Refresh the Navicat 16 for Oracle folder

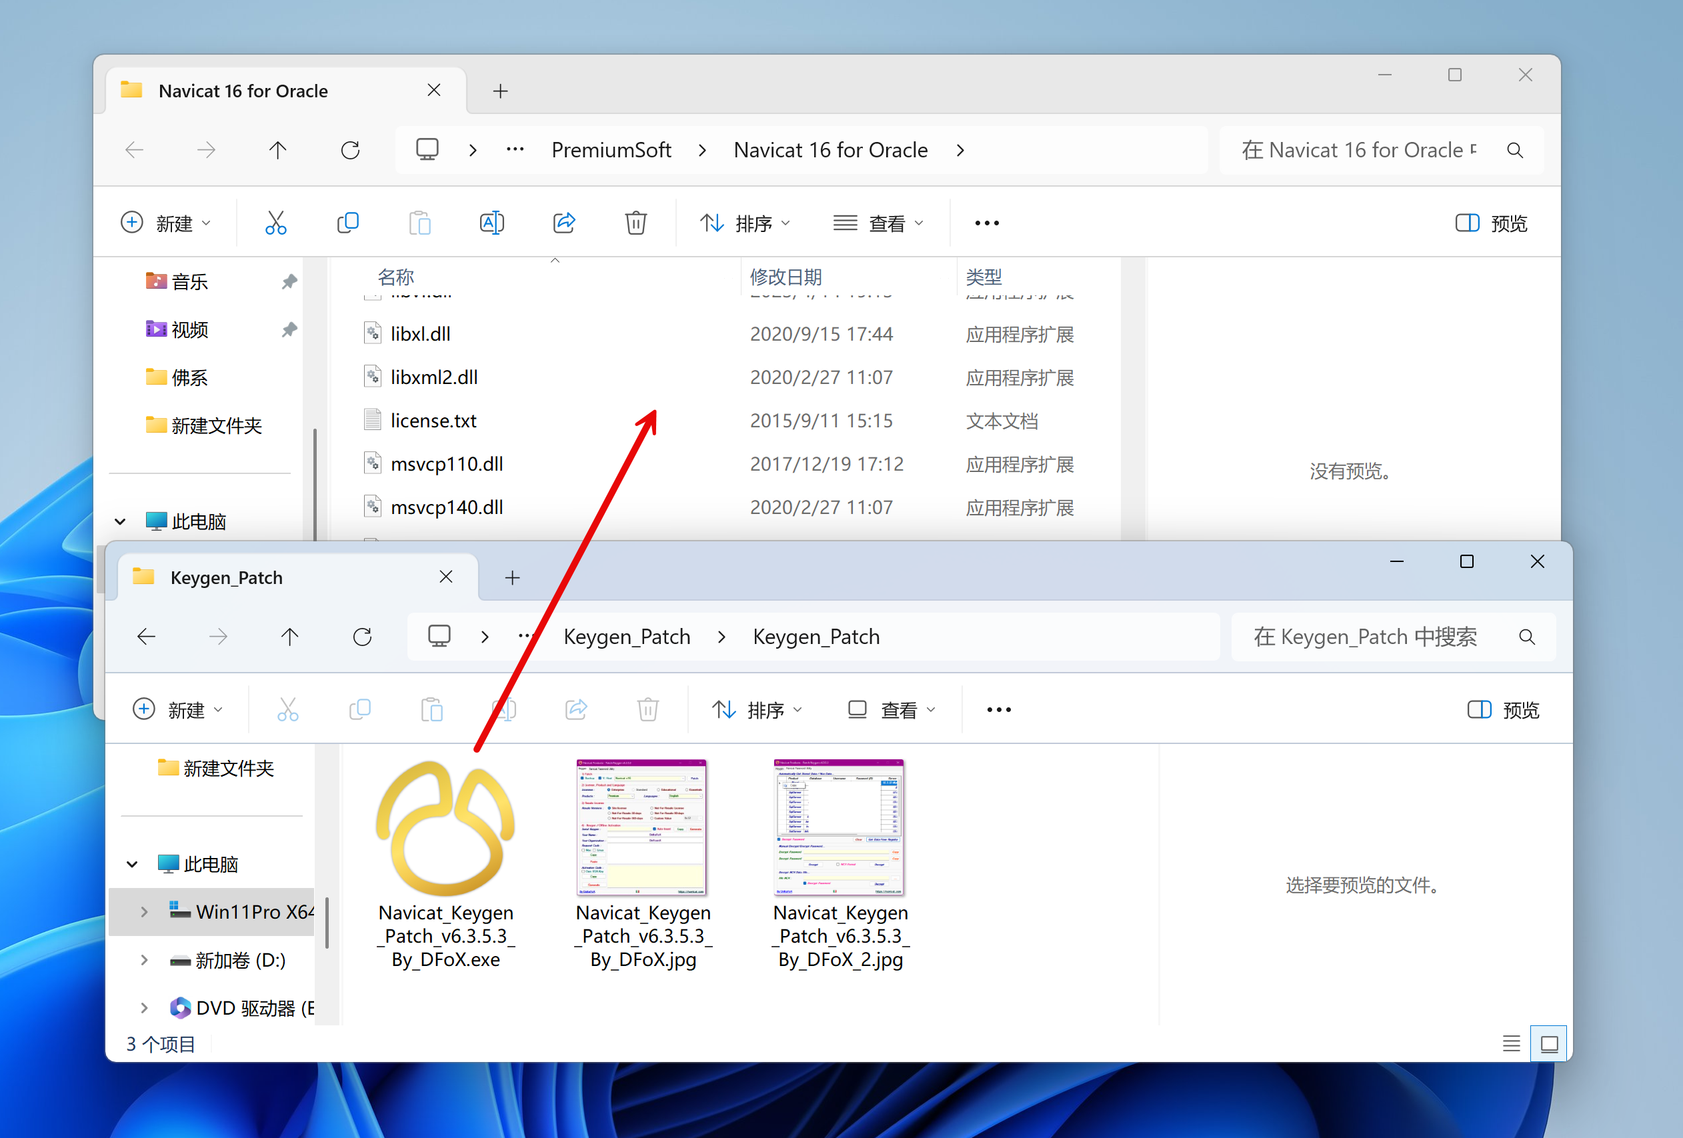(351, 151)
